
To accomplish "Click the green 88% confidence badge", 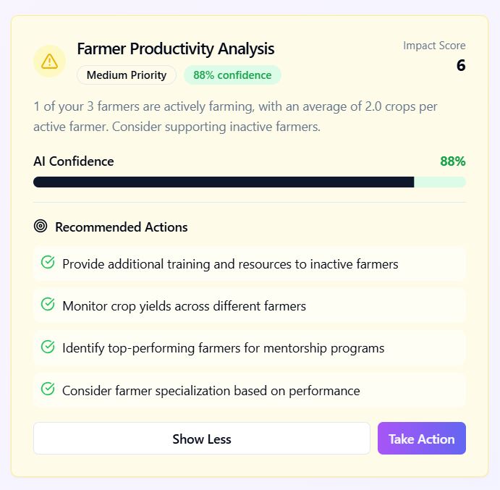I will (232, 75).
